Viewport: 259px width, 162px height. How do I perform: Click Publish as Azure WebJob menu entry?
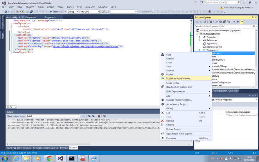point(179,78)
